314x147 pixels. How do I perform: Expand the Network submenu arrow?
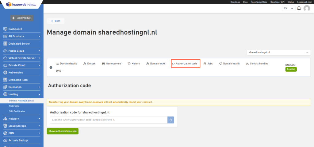point(40,119)
